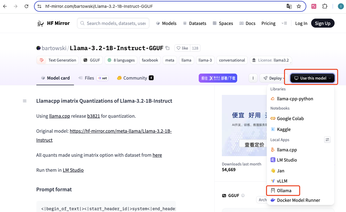Click the Sign Up button
The width and height of the screenshot is (346, 212).
point(323,23)
